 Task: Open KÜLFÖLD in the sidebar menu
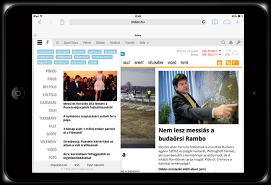[50, 95]
